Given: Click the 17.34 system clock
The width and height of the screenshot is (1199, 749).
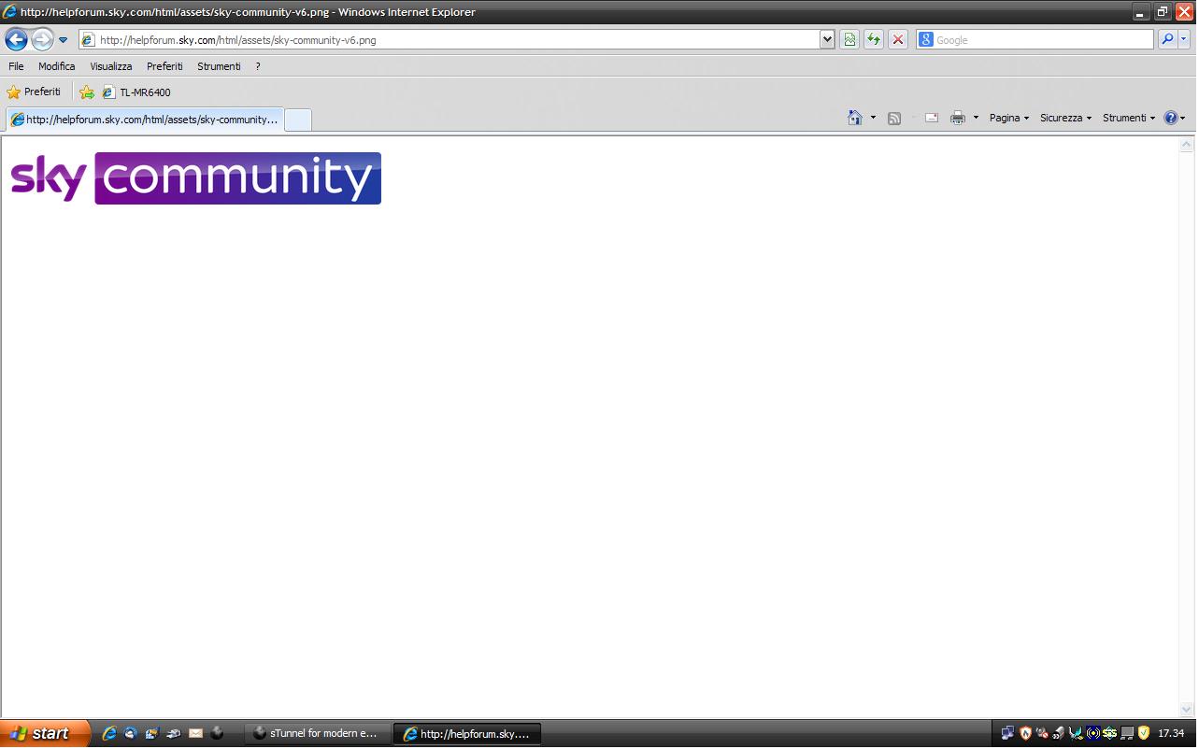Looking at the screenshot, I should [1171, 733].
